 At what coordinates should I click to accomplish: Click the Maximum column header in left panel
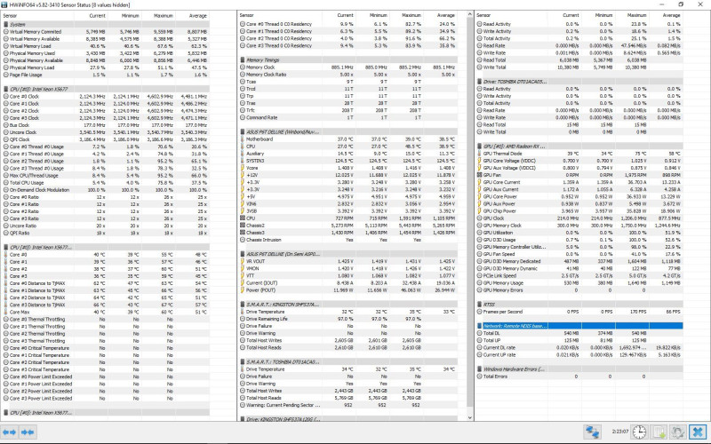(158, 15)
